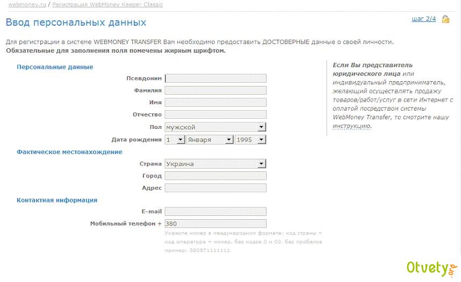Open Регистрация WebMoney Keeper Classic breadcrumb link
461x282 pixels.
coord(107,5)
